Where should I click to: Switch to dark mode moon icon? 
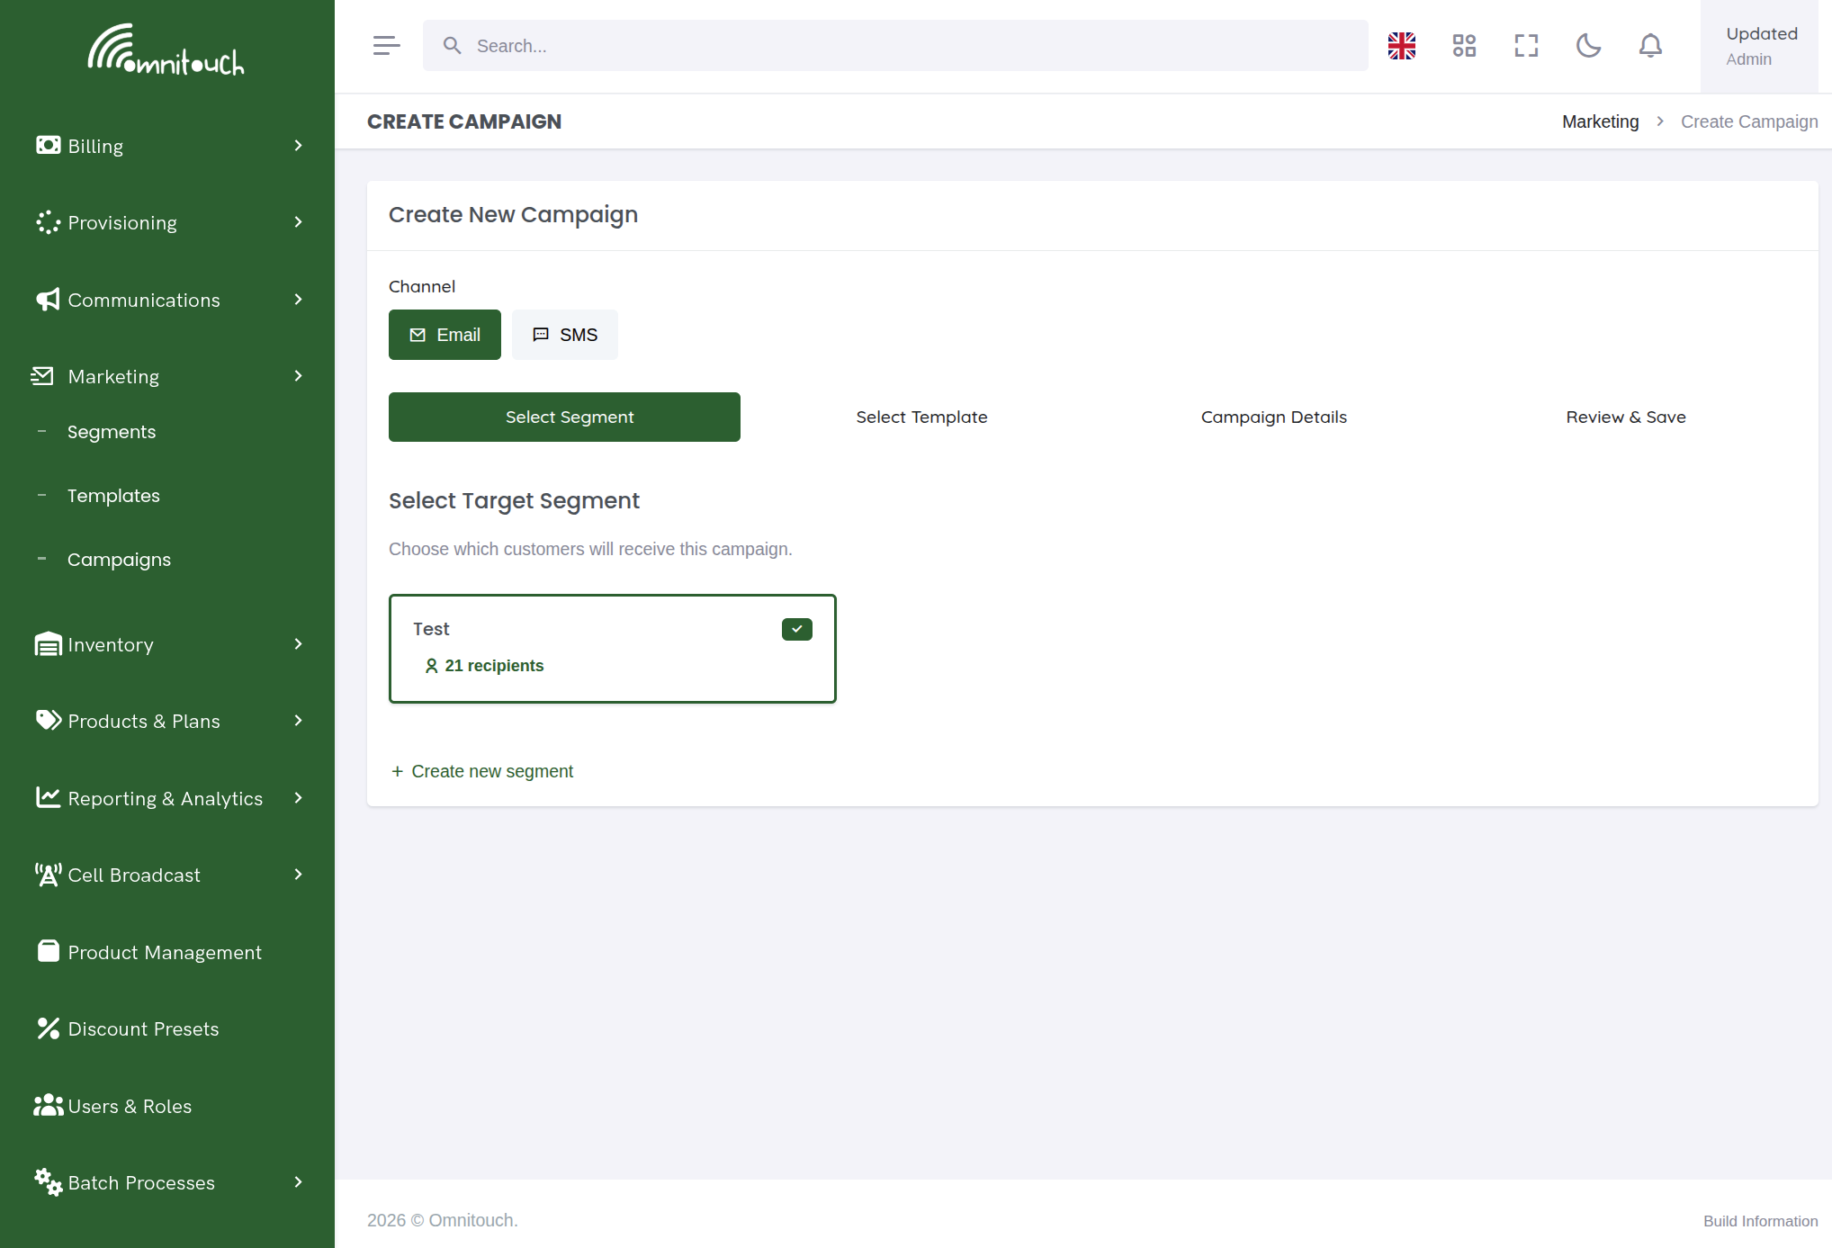(1588, 46)
